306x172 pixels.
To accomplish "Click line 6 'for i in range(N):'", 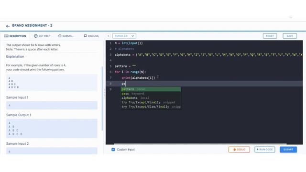I will (x=131, y=72).
